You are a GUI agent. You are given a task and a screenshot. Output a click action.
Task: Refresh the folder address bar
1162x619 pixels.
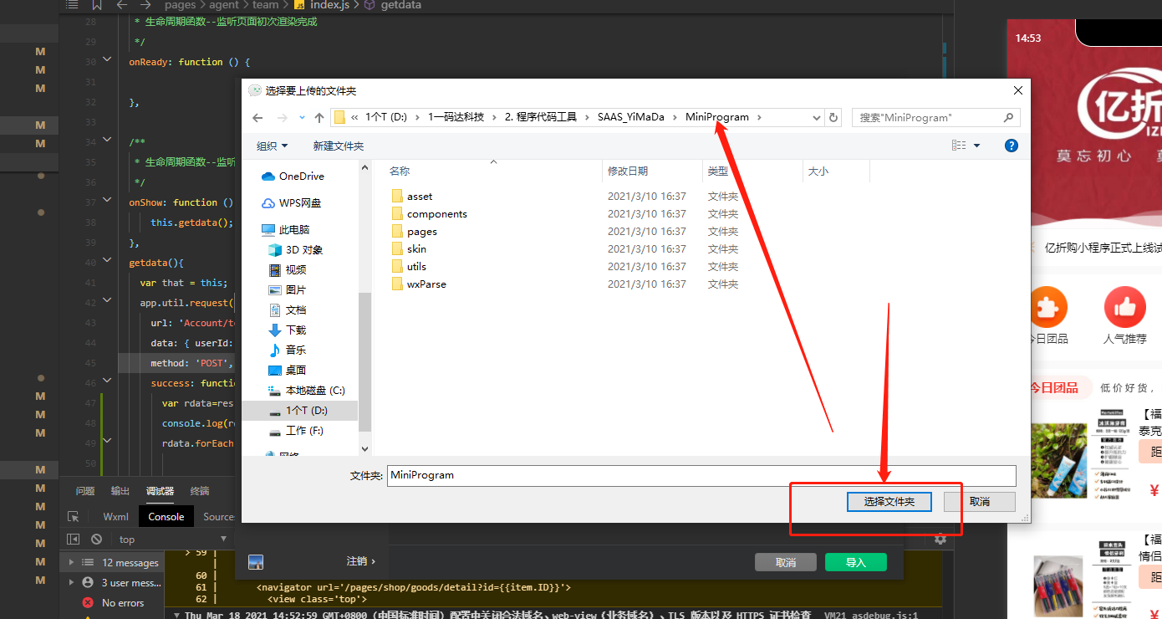coord(833,118)
